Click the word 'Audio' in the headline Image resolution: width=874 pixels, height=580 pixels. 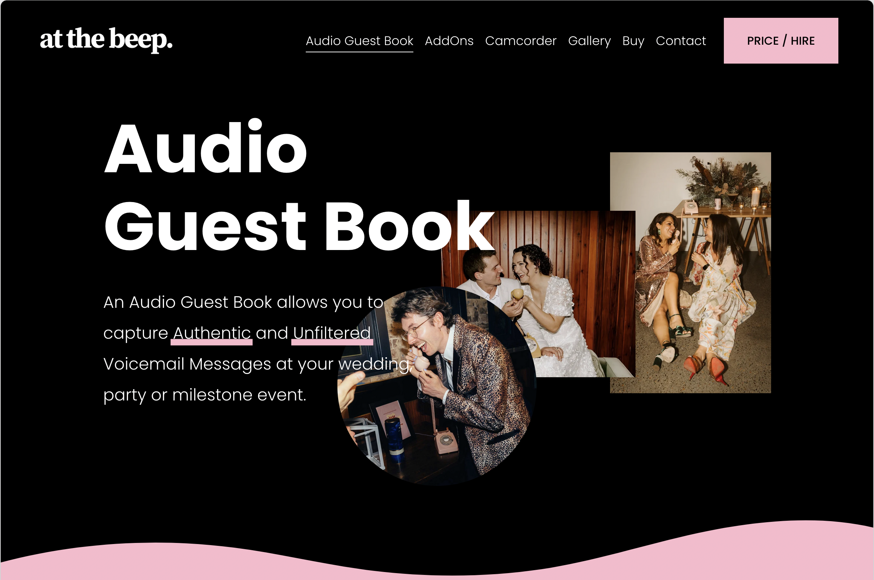(x=206, y=148)
